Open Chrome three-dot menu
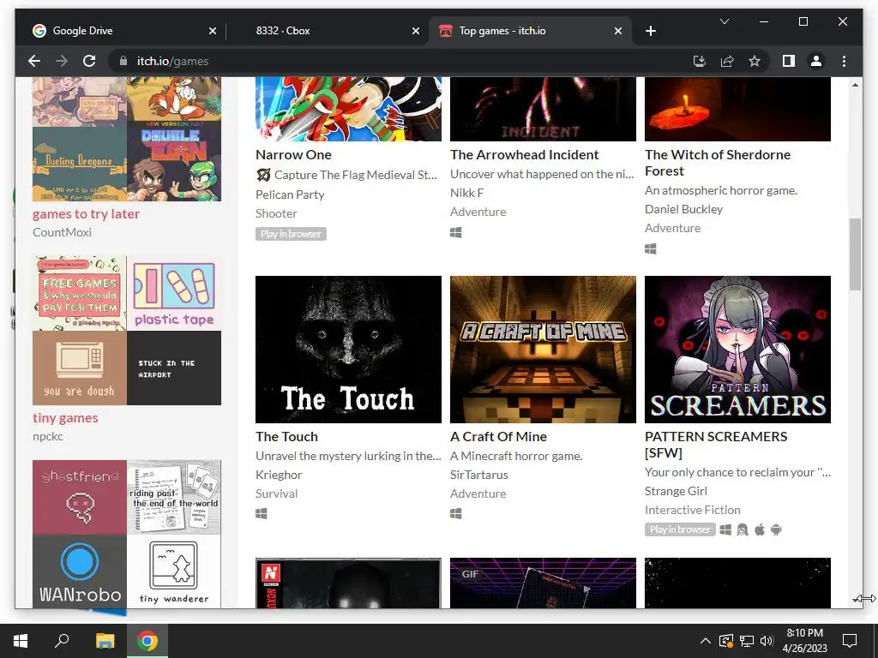This screenshot has width=878, height=658. coord(844,61)
